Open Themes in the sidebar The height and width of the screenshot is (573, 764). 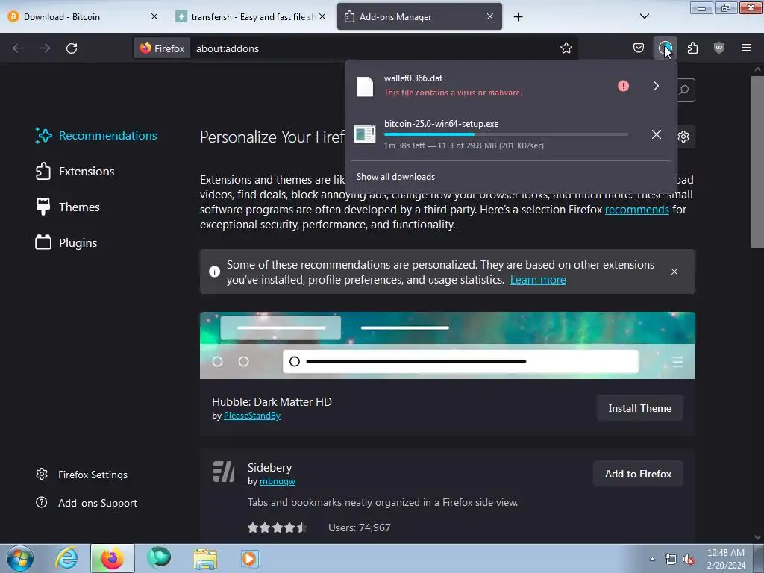(67, 207)
